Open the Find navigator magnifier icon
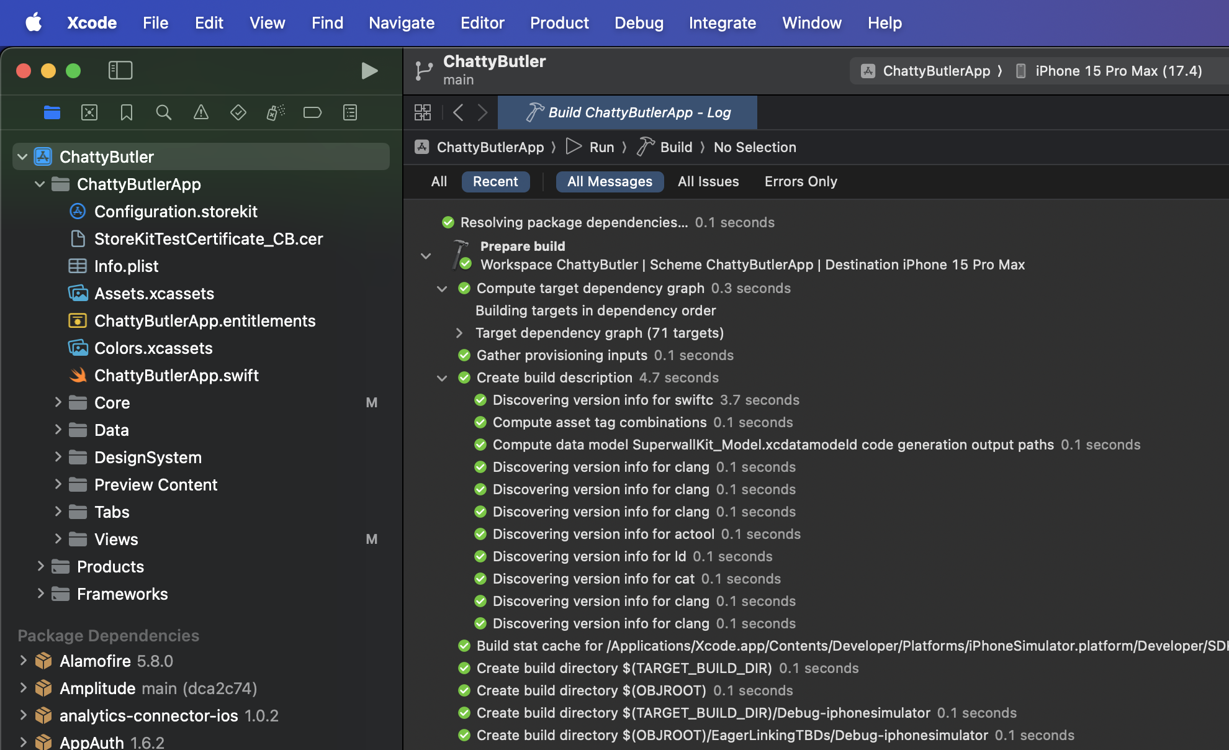The image size is (1229, 750). 164,112
